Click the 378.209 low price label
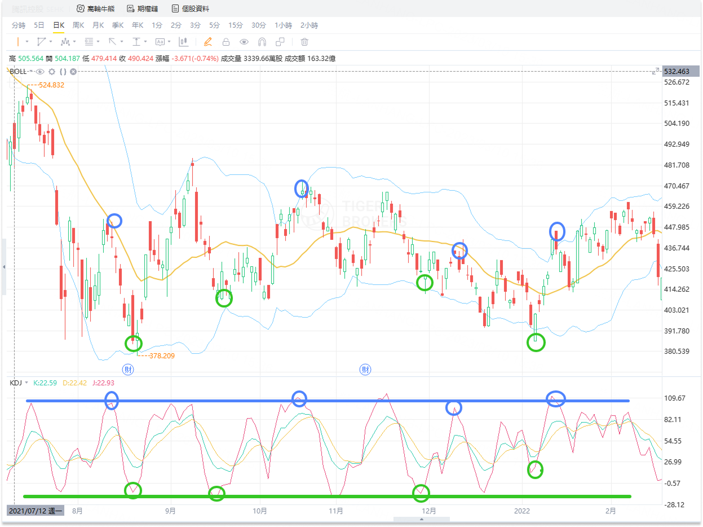This screenshot has height=527, width=703. pos(162,356)
